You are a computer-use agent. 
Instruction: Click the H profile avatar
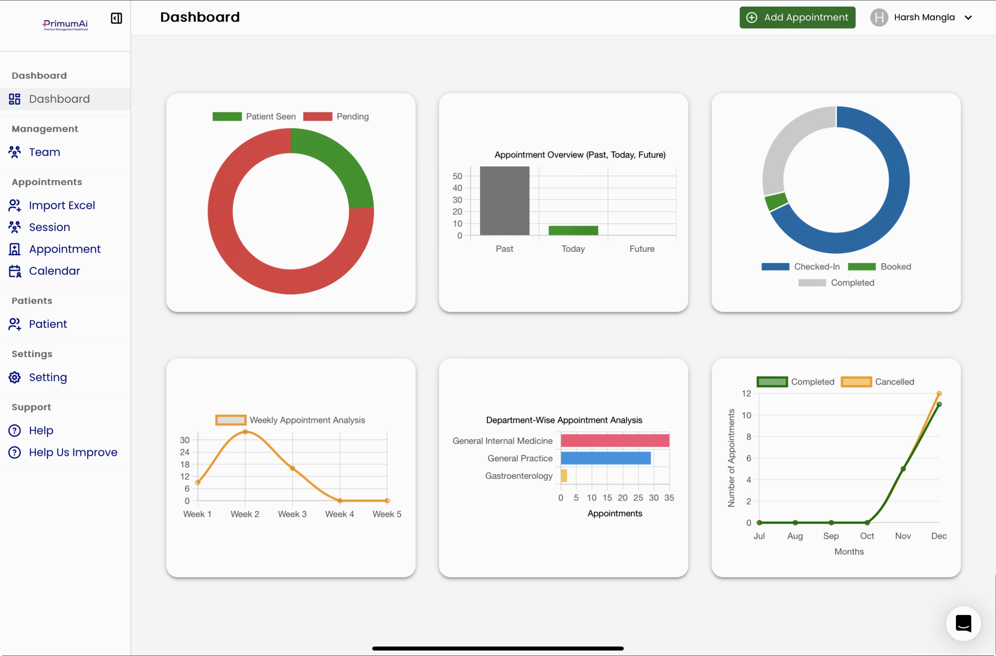click(879, 17)
